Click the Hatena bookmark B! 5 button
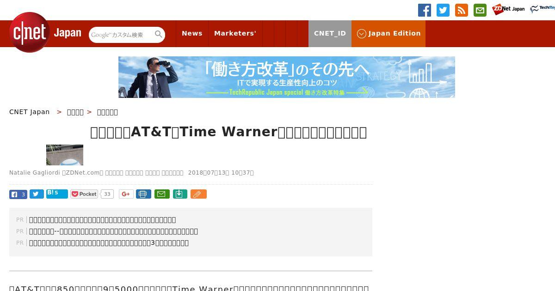 pyautogui.click(x=57, y=194)
